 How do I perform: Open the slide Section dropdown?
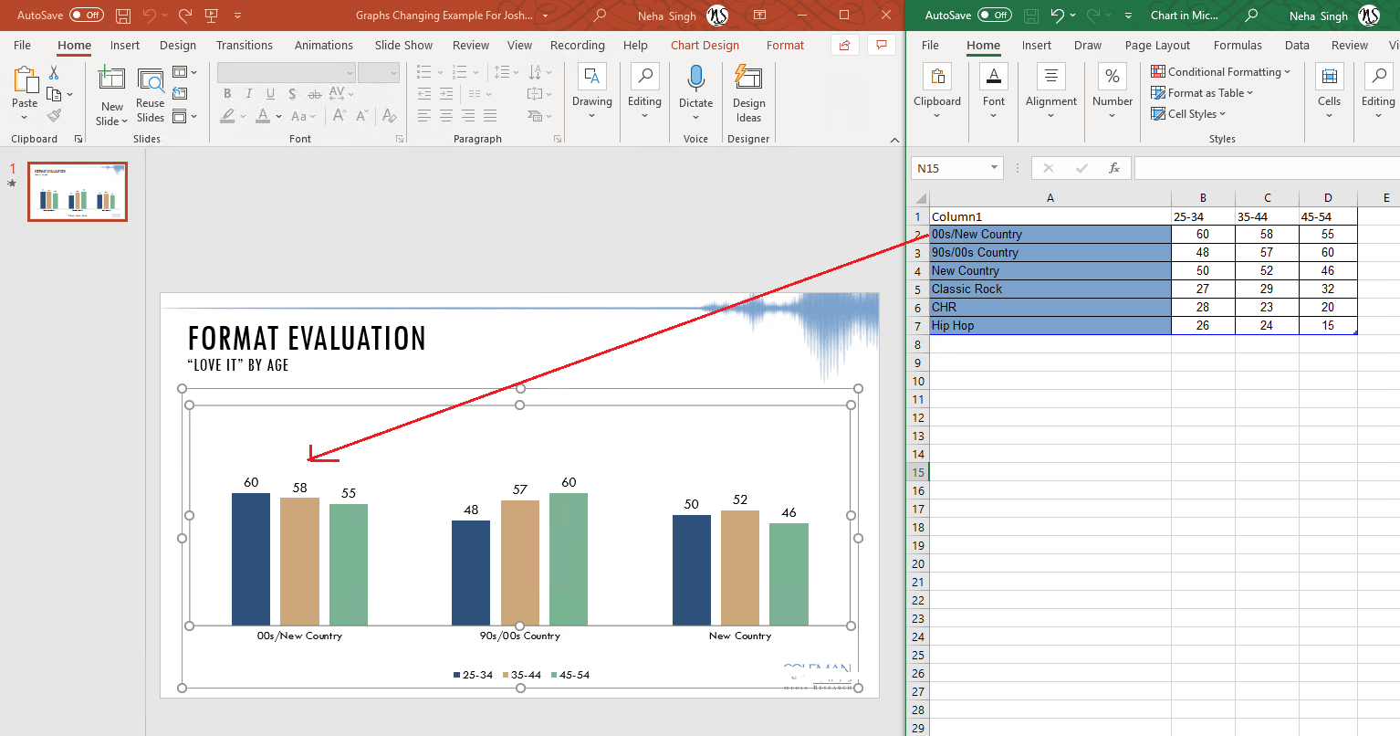184,116
